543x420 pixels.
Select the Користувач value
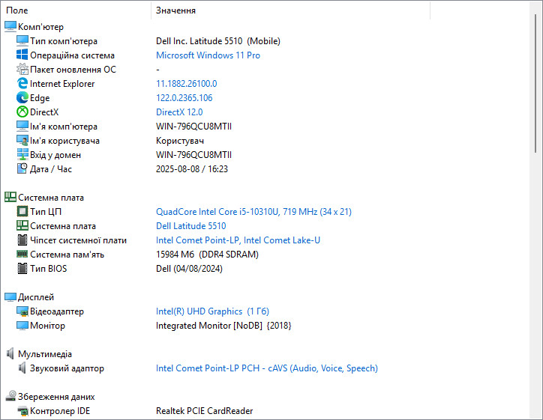pos(180,141)
